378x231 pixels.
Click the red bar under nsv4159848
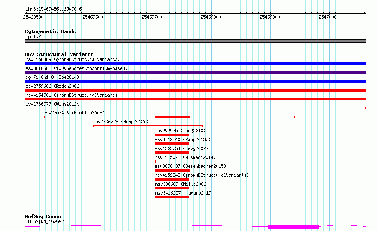click(172, 179)
